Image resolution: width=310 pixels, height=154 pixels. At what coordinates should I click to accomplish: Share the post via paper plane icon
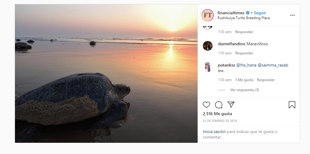[231, 104]
